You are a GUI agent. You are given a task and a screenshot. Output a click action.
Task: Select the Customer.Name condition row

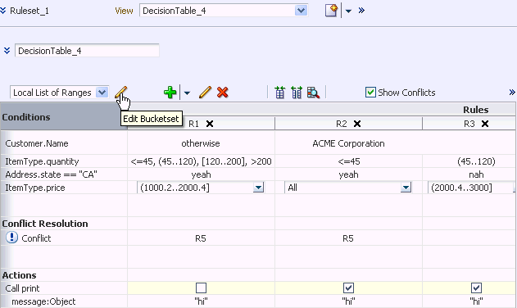[x=37, y=143]
